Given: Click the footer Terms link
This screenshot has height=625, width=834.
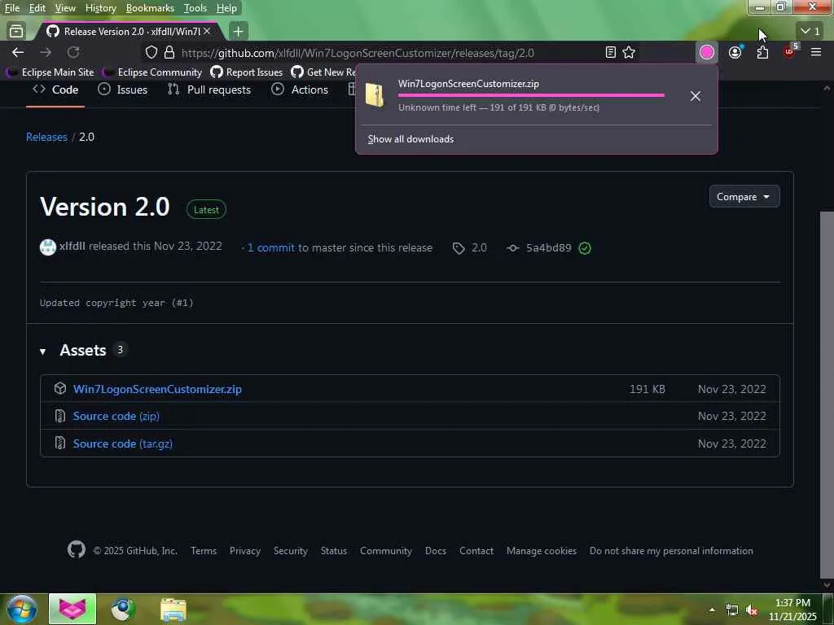Looking at the screenshot, I should [x=204, y=551].
